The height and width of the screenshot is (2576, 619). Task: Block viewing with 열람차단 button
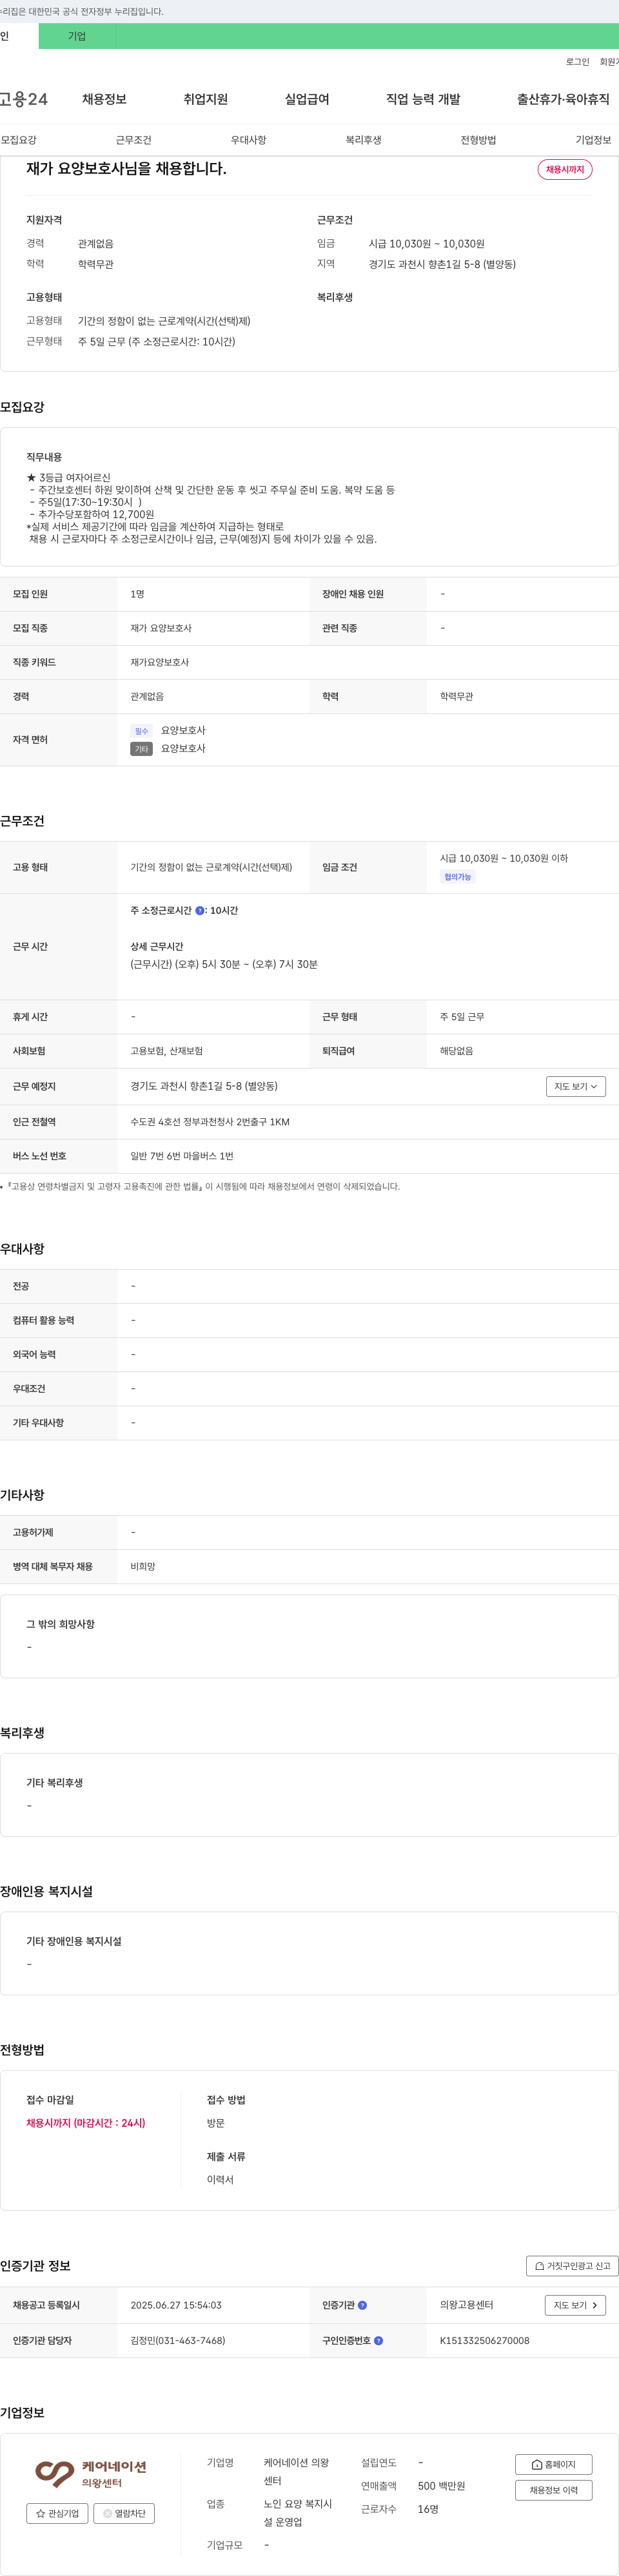coord(124,2513)
